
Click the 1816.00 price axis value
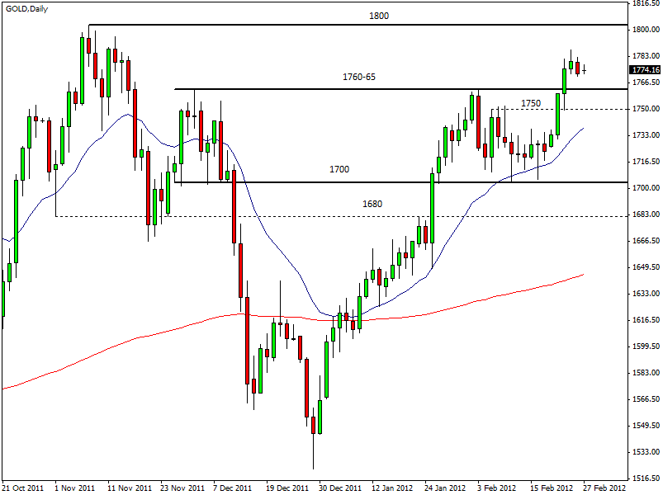pyautogui.click(x=644, y=4)
